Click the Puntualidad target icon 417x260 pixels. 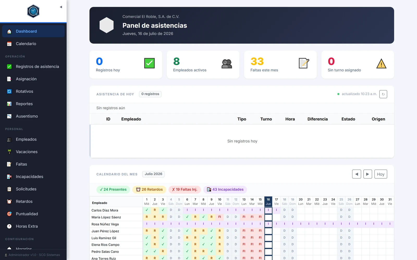click(x=9, y=214)
